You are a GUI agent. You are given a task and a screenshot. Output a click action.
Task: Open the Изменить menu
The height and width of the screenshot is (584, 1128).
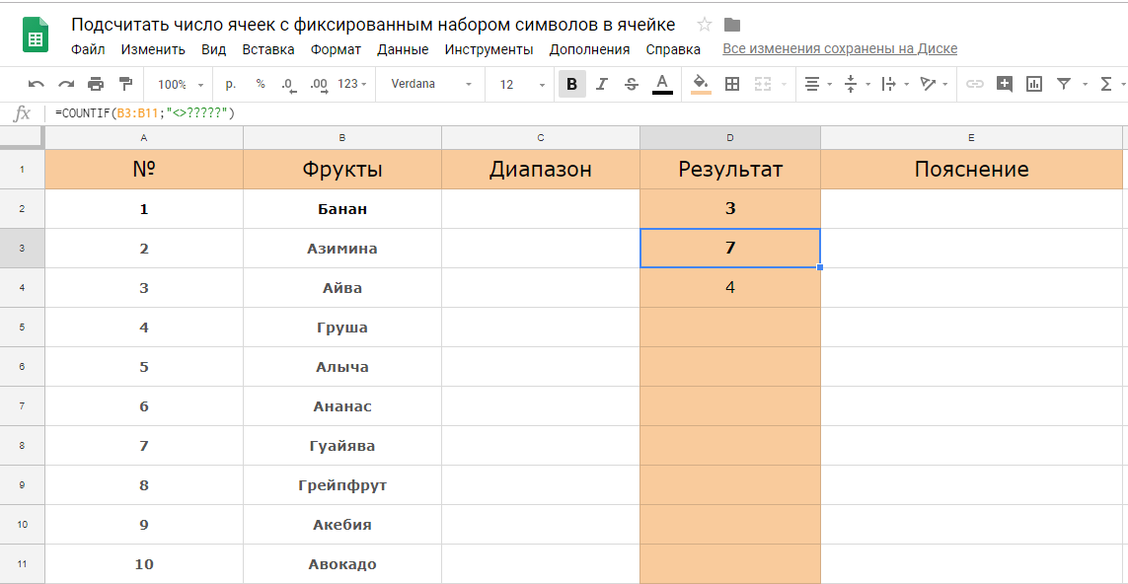tap(153, 49)
